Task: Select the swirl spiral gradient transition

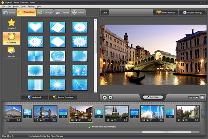Action: tap(35, 42)
